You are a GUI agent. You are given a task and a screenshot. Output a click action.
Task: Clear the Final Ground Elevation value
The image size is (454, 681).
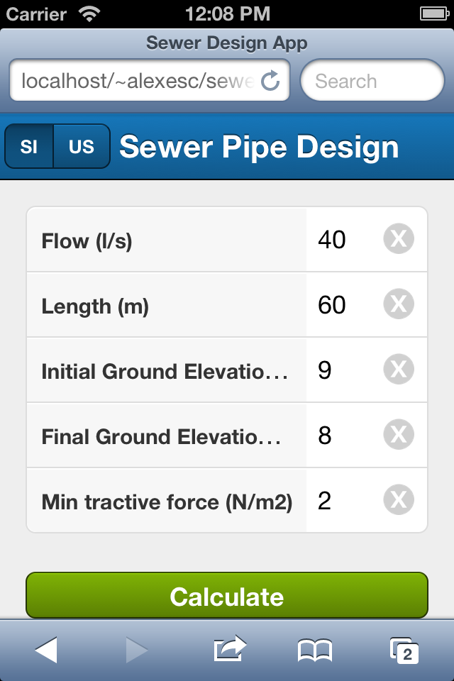point(399,436)
